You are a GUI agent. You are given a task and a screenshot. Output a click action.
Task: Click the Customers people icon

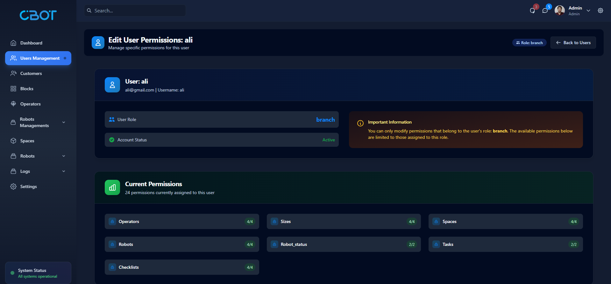point(13,73)
